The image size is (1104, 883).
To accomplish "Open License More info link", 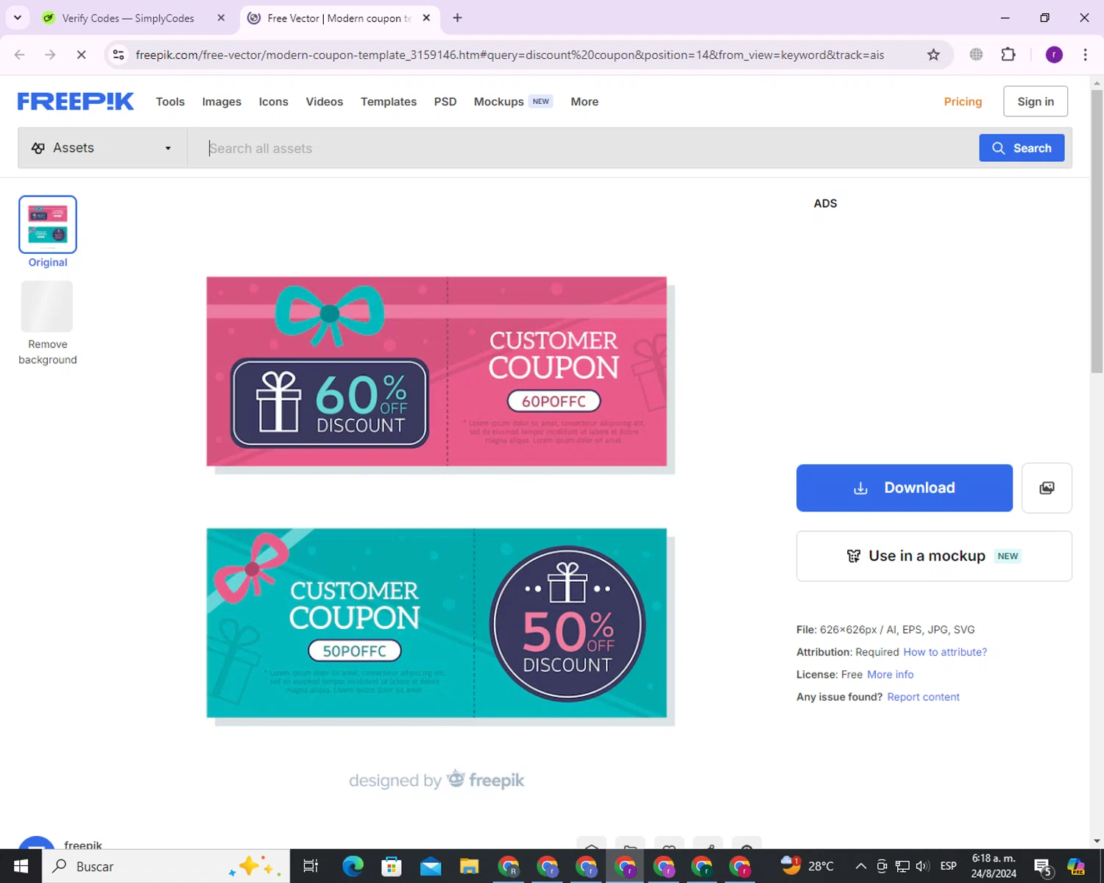I will tap(890, 674).
